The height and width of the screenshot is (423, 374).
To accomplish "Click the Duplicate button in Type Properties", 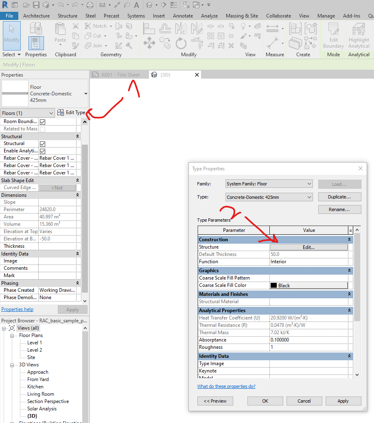I will click(339, 196).
